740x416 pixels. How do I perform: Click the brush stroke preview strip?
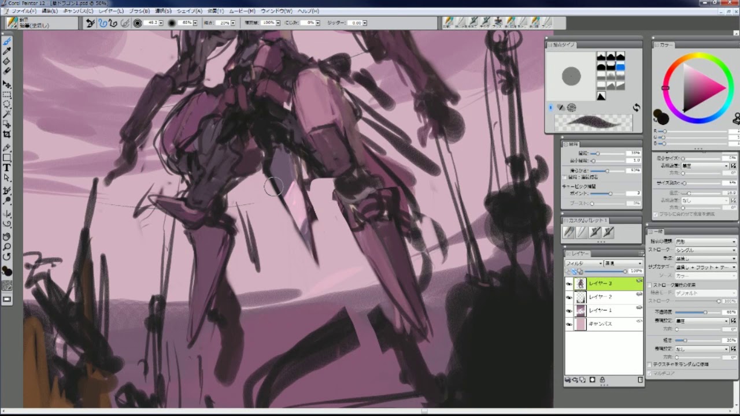point(594,122)
